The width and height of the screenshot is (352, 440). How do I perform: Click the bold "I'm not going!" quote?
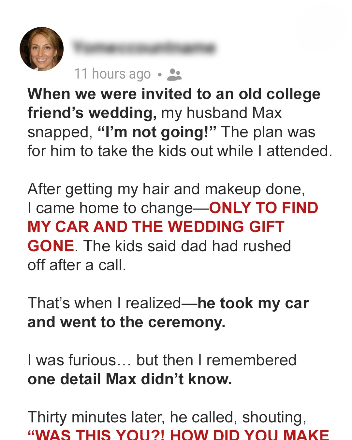(157, 132)
